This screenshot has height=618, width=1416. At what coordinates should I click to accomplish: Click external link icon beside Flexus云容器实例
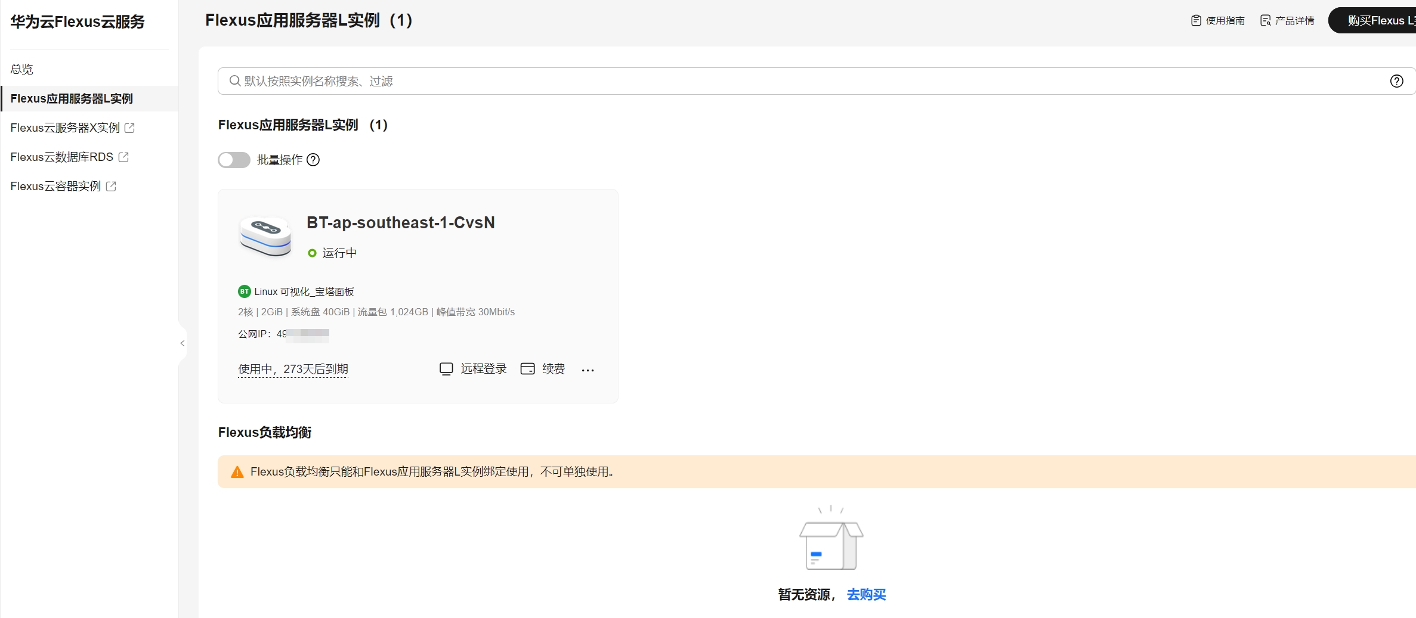pos(111,186)
